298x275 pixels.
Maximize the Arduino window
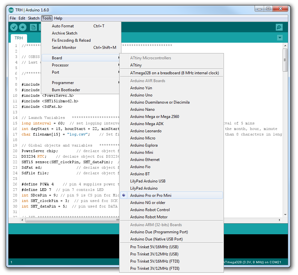268,9
